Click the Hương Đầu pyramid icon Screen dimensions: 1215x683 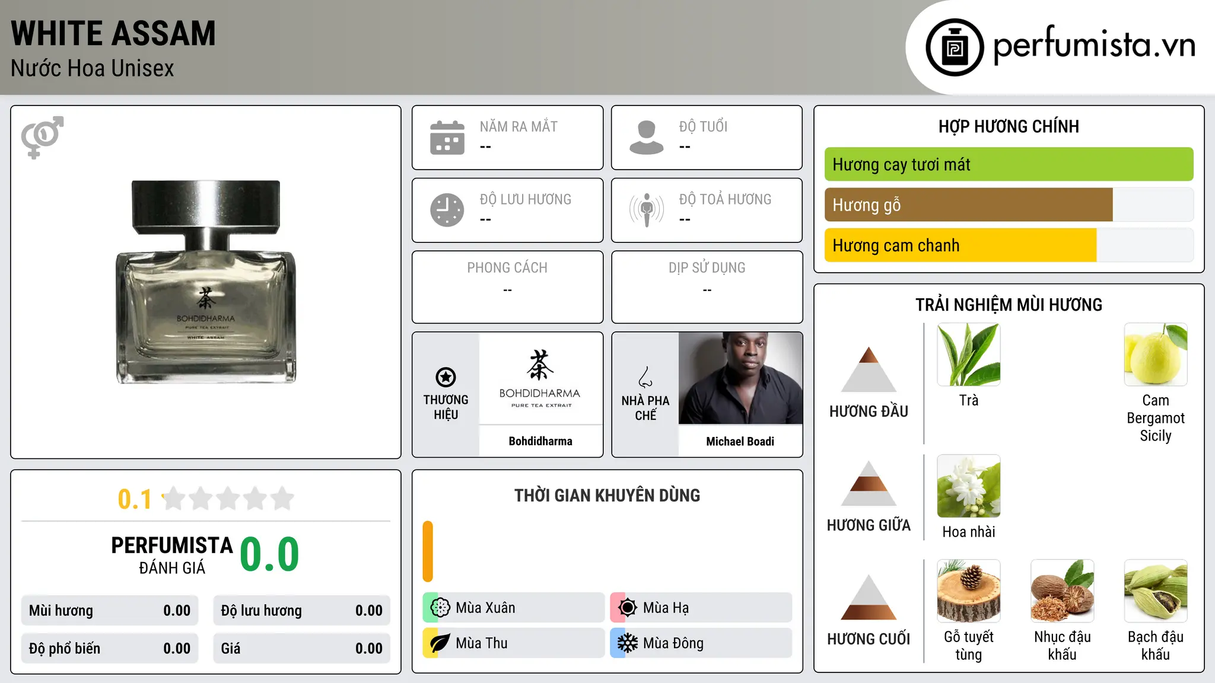[869, 369]
